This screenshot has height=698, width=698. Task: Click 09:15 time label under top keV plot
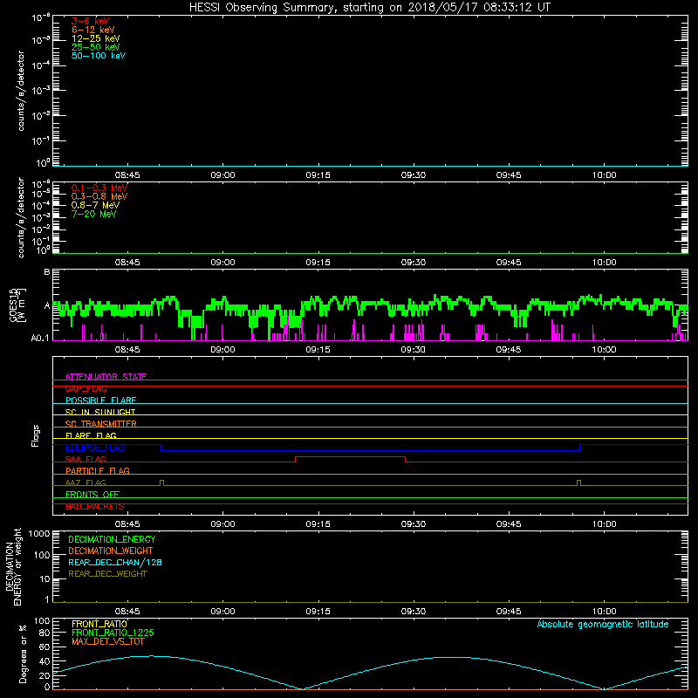[x=318, y=175]
